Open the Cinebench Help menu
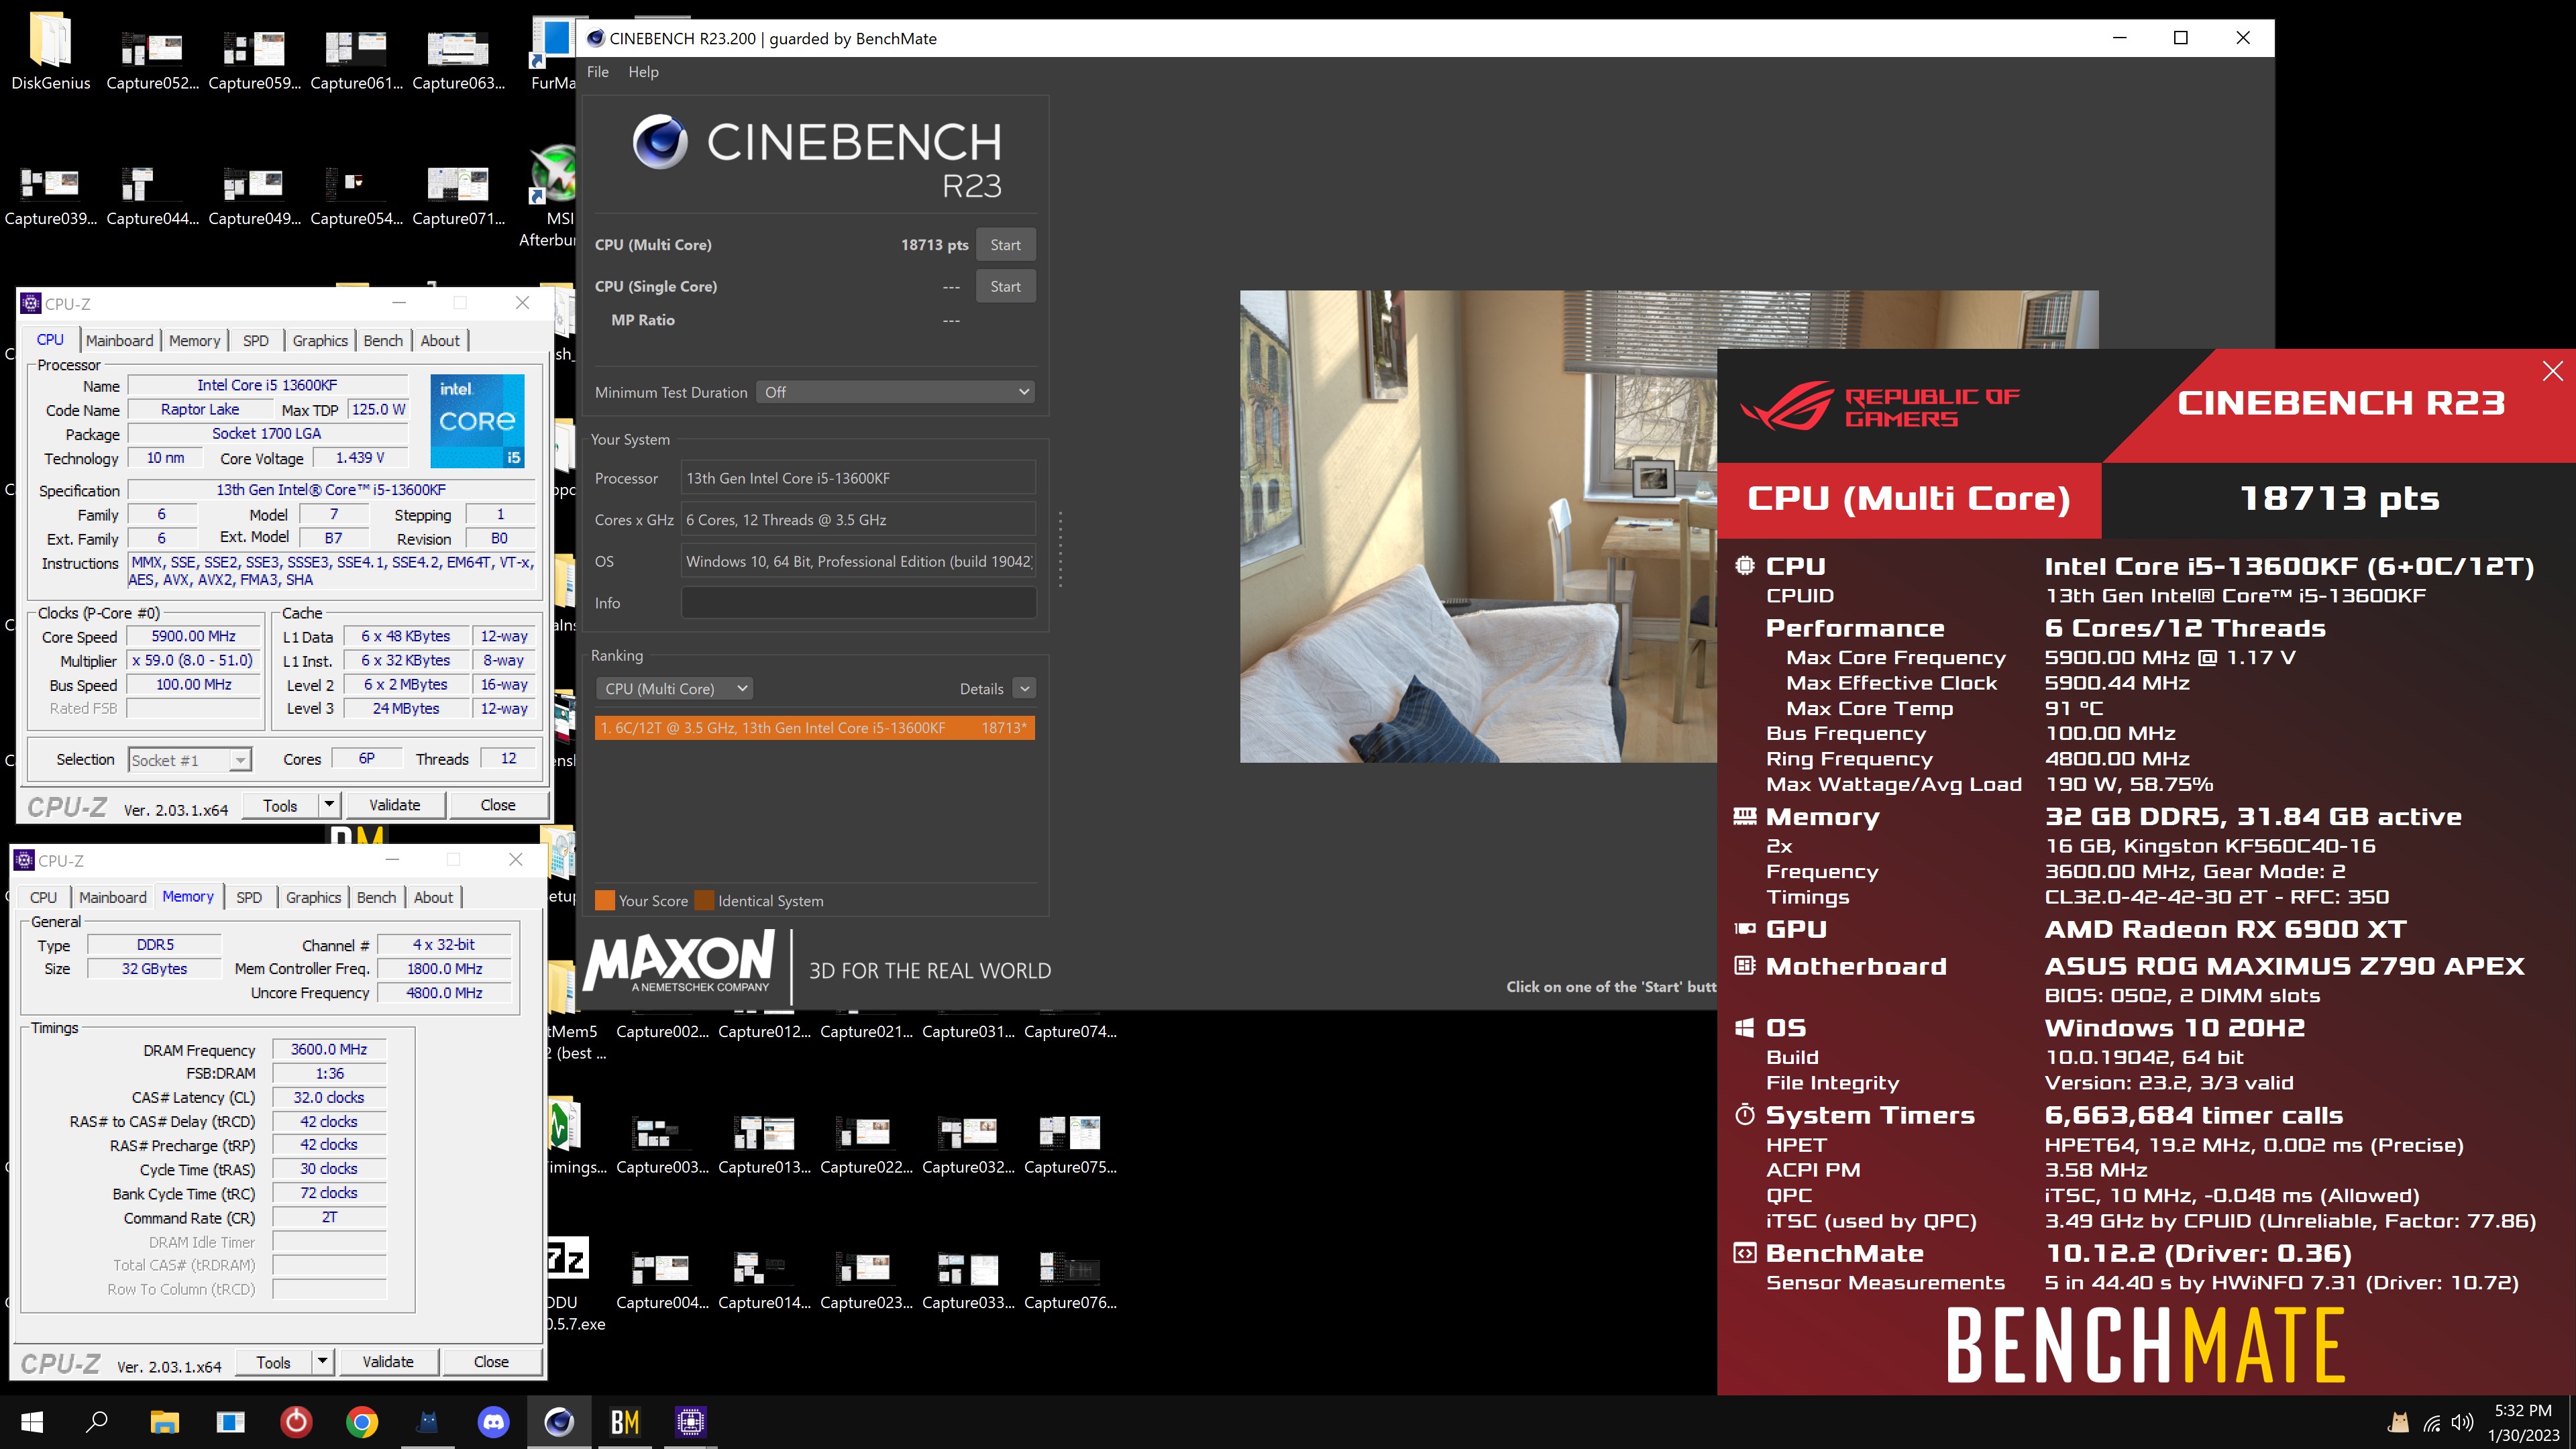Image resolution: width=2576 pixels, height=1449 pixels. coord(643,72)
